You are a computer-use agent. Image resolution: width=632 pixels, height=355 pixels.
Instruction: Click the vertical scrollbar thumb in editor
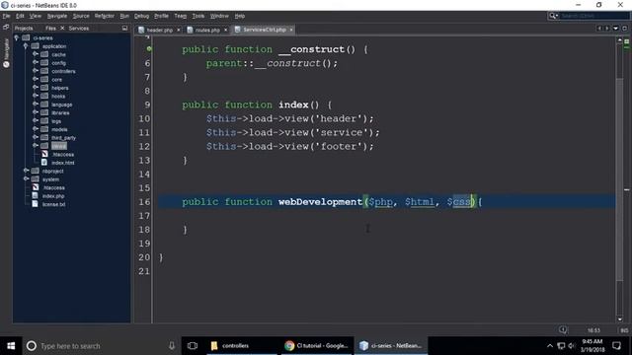[x=620, y=179]
